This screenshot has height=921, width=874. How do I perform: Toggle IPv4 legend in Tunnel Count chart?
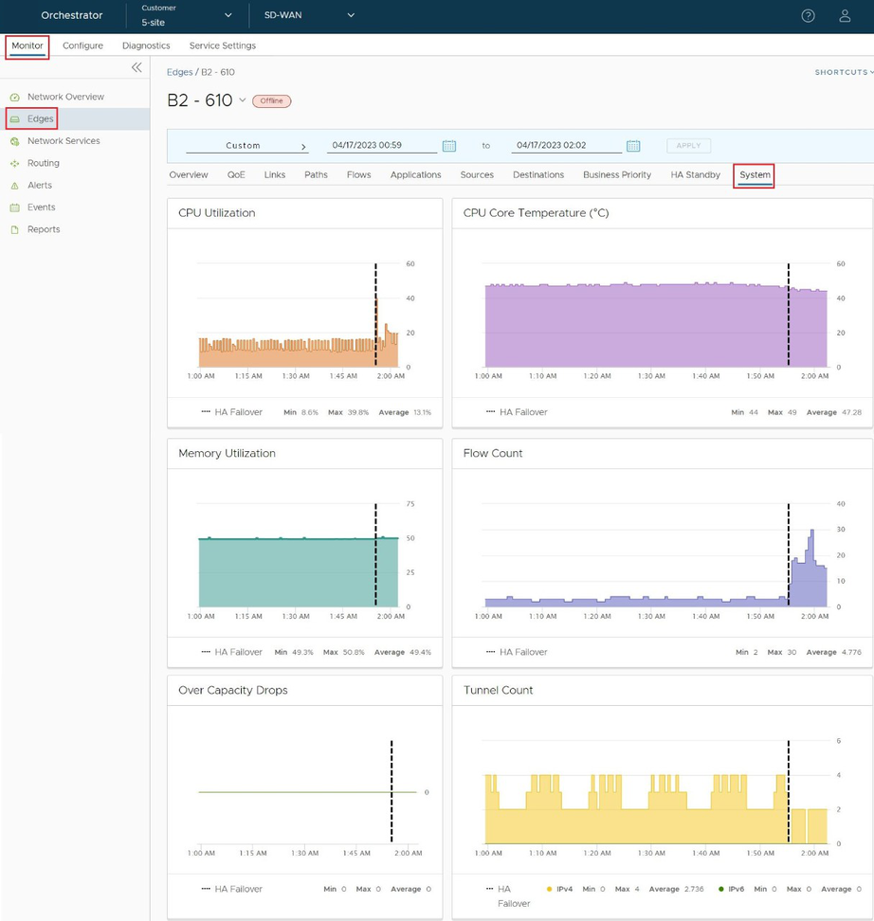559,889
